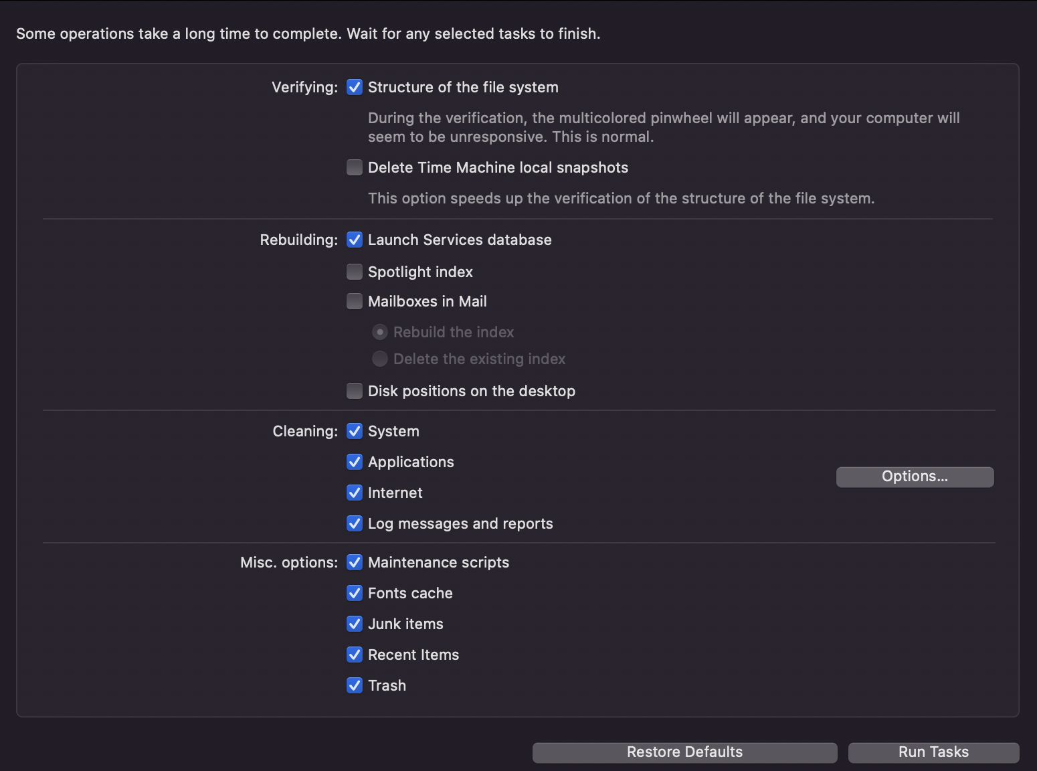Uncheck Log messages and reports

tap(355, 524)
